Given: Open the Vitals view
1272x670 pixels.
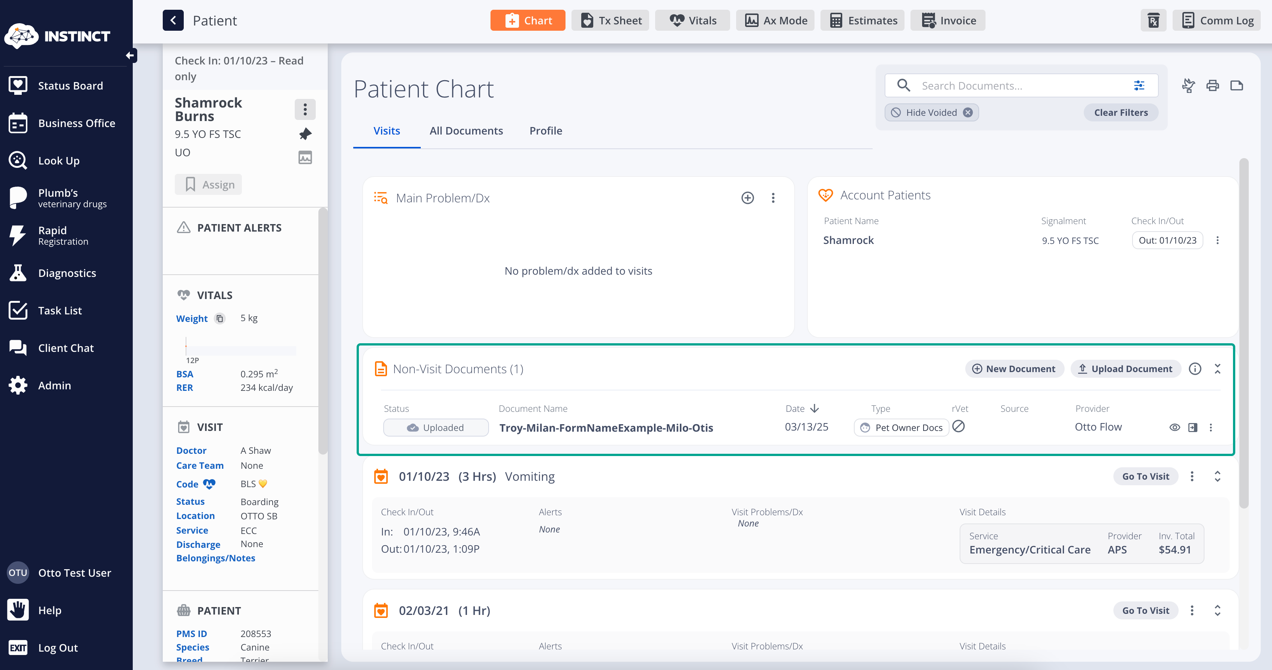Looking at the screenshot, I should pyautogui.click(x=692, y=20).
